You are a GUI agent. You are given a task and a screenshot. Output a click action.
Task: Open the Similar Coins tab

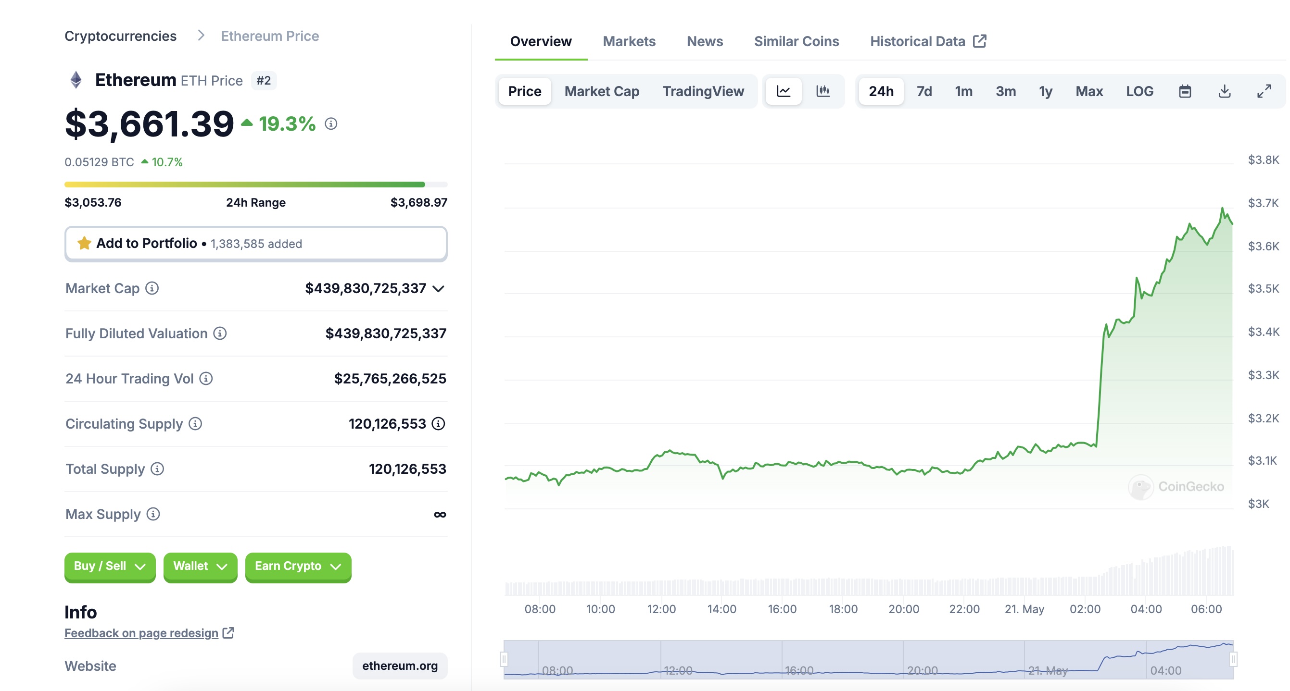click(x=796, y=41)
